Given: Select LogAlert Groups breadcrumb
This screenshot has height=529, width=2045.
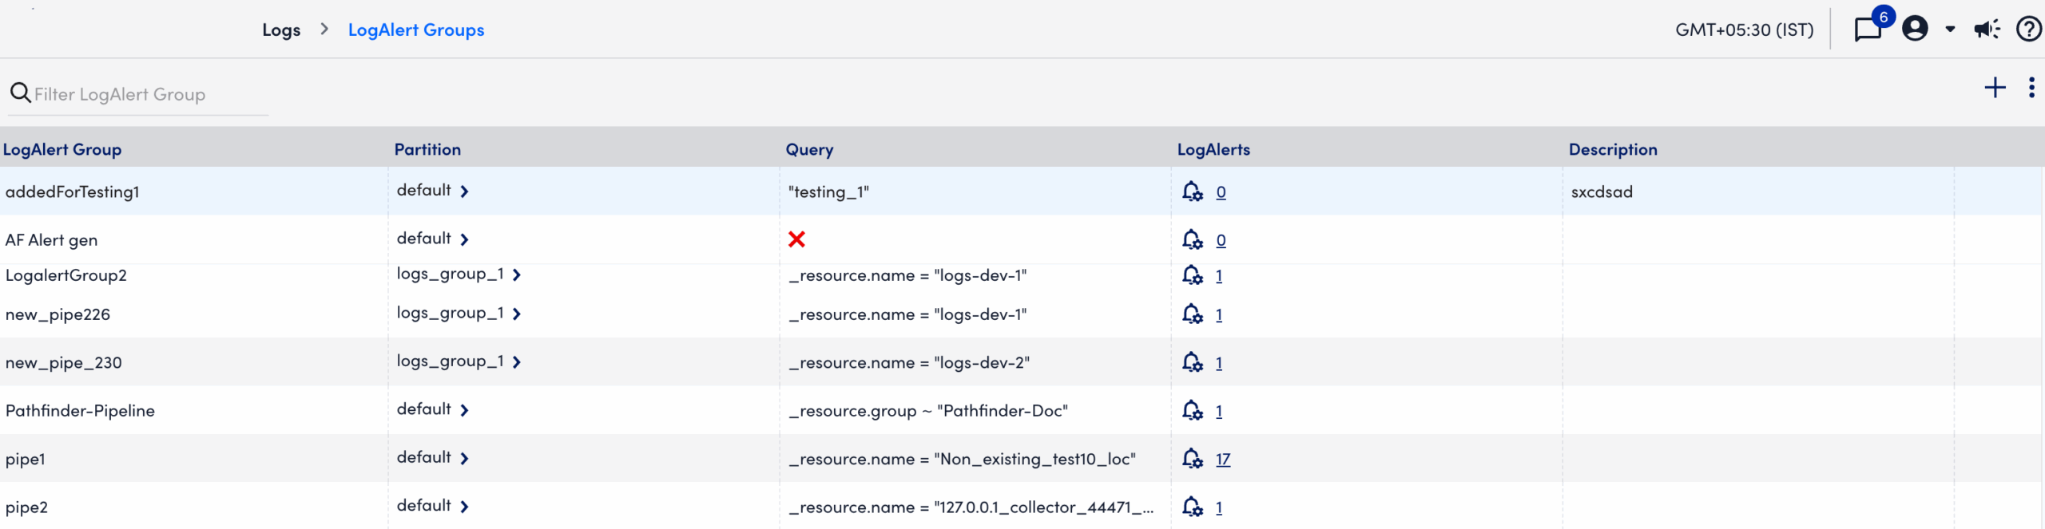Looking at the screenshot, I should click(x=415, y=30).
